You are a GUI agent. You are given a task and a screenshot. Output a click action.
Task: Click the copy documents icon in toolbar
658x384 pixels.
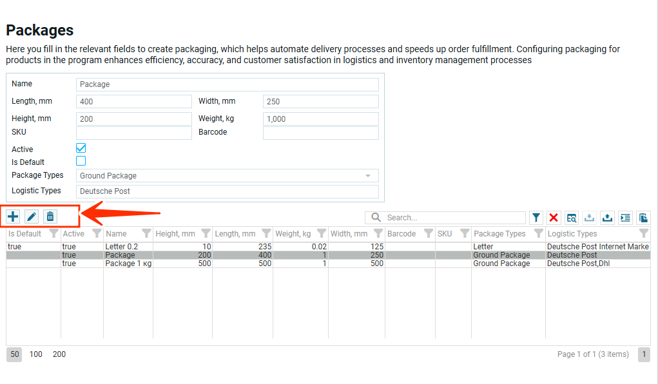coord(643,218)
